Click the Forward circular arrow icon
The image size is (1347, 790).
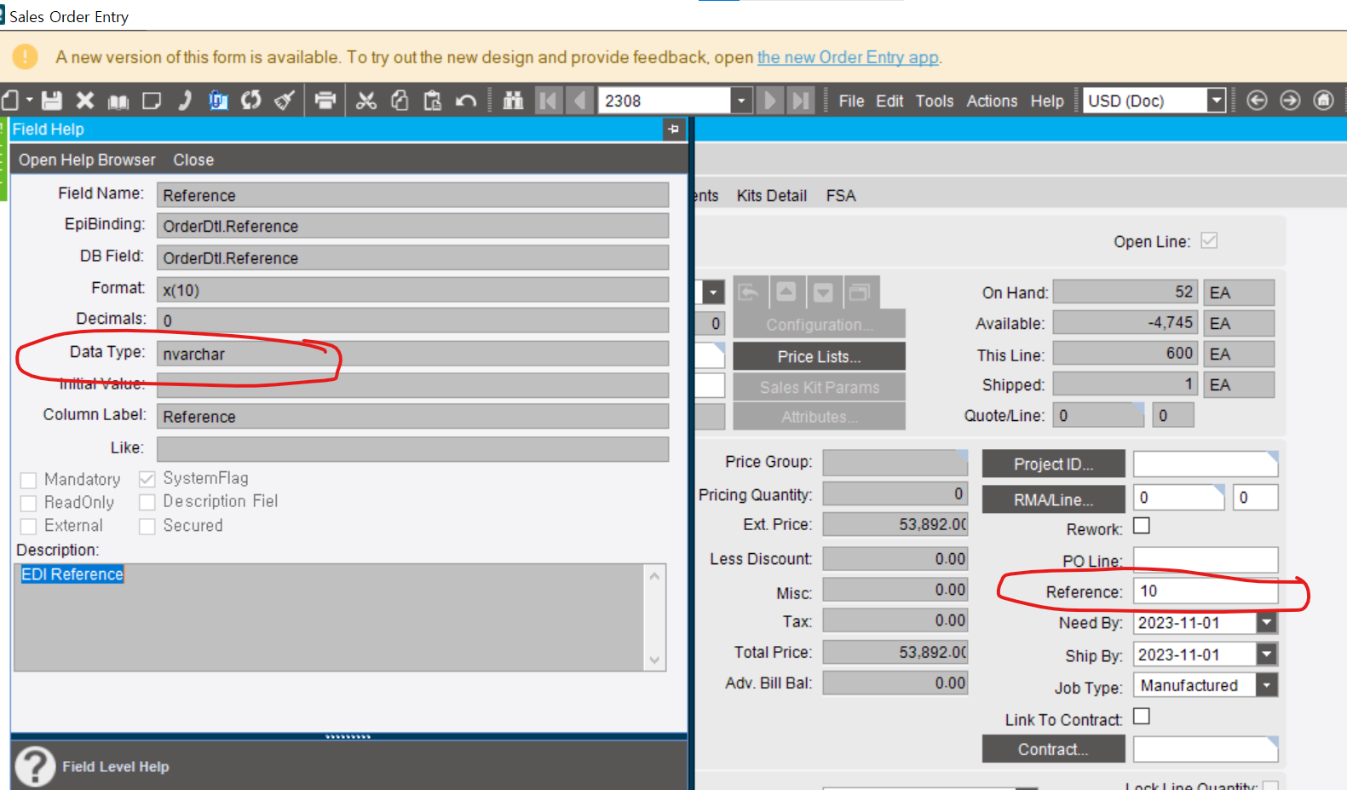[1290, 101]
